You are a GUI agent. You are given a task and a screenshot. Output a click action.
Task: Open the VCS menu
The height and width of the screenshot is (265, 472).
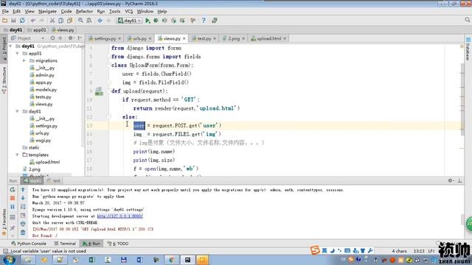[x=128, y=12]
